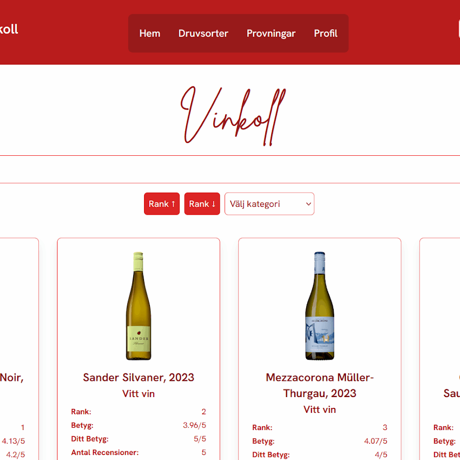The height and width of the screenshot is (460, 460).
Task: Select the Mezzacorona Müller-Thurgau bottle image
Action: point(319,306)
